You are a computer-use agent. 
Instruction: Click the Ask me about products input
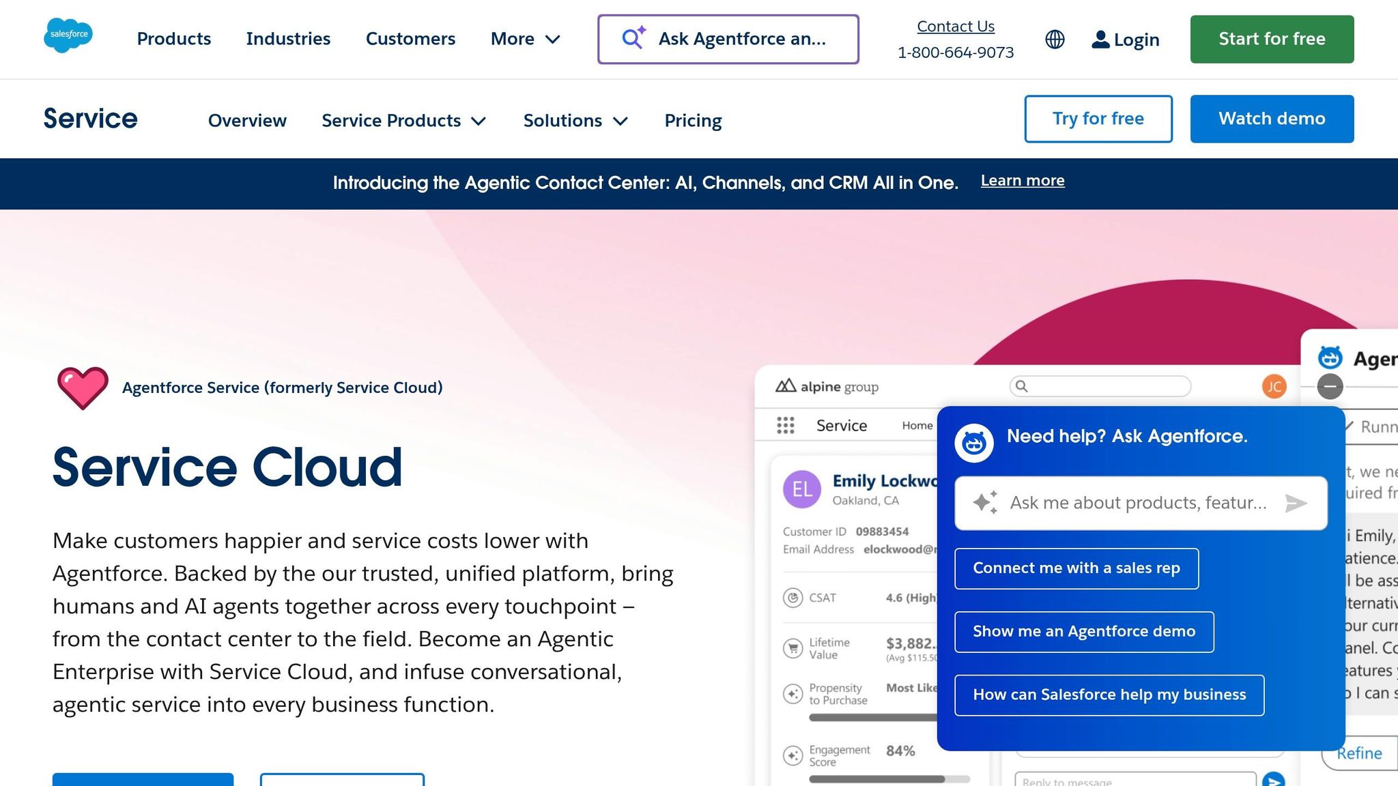pyautogui.click(x=1141, y=504)
